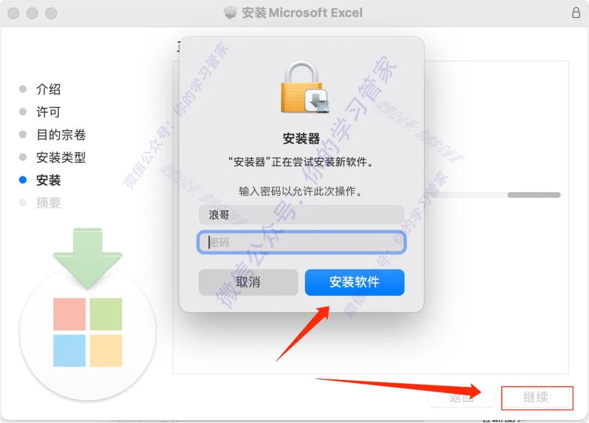Click the golden lock installer icon
589x423 pixels.
tap(305, 87)
